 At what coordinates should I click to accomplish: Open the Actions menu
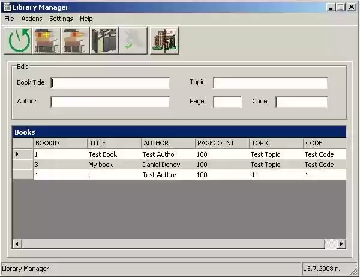[x=32, y=19]
